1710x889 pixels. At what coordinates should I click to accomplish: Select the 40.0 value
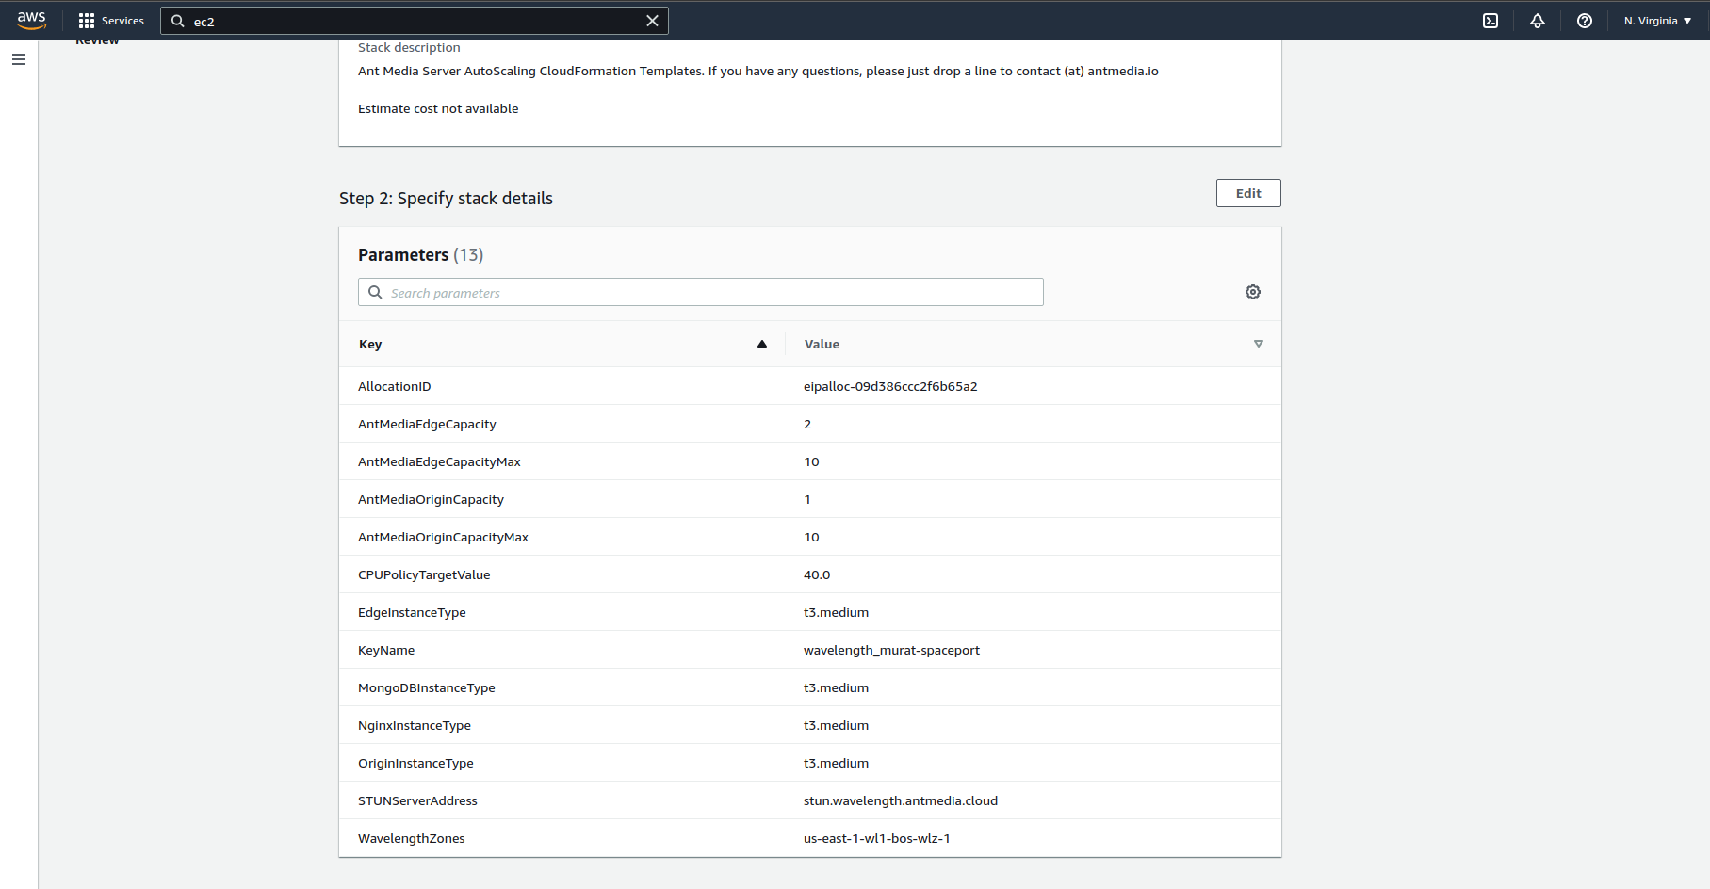[817, 574]
